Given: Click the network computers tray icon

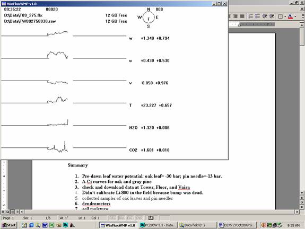Looking at the screenshot, I should pyautogui.click(x=274, y=225).
